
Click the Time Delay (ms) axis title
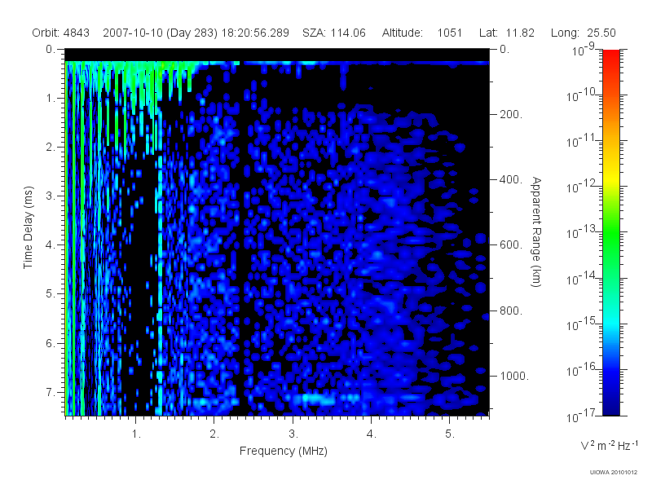click(28, 227)
